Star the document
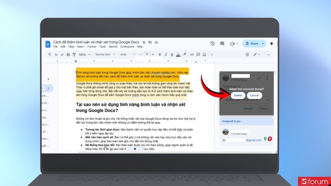 point(144,42)
